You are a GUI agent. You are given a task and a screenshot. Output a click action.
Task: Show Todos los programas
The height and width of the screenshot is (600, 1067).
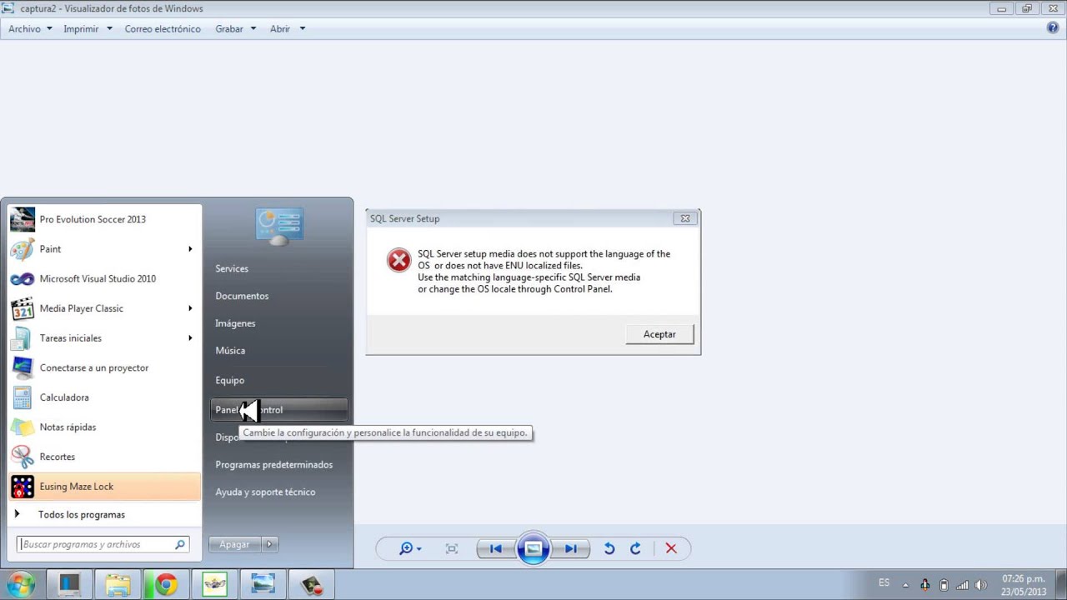coord(105,514)
